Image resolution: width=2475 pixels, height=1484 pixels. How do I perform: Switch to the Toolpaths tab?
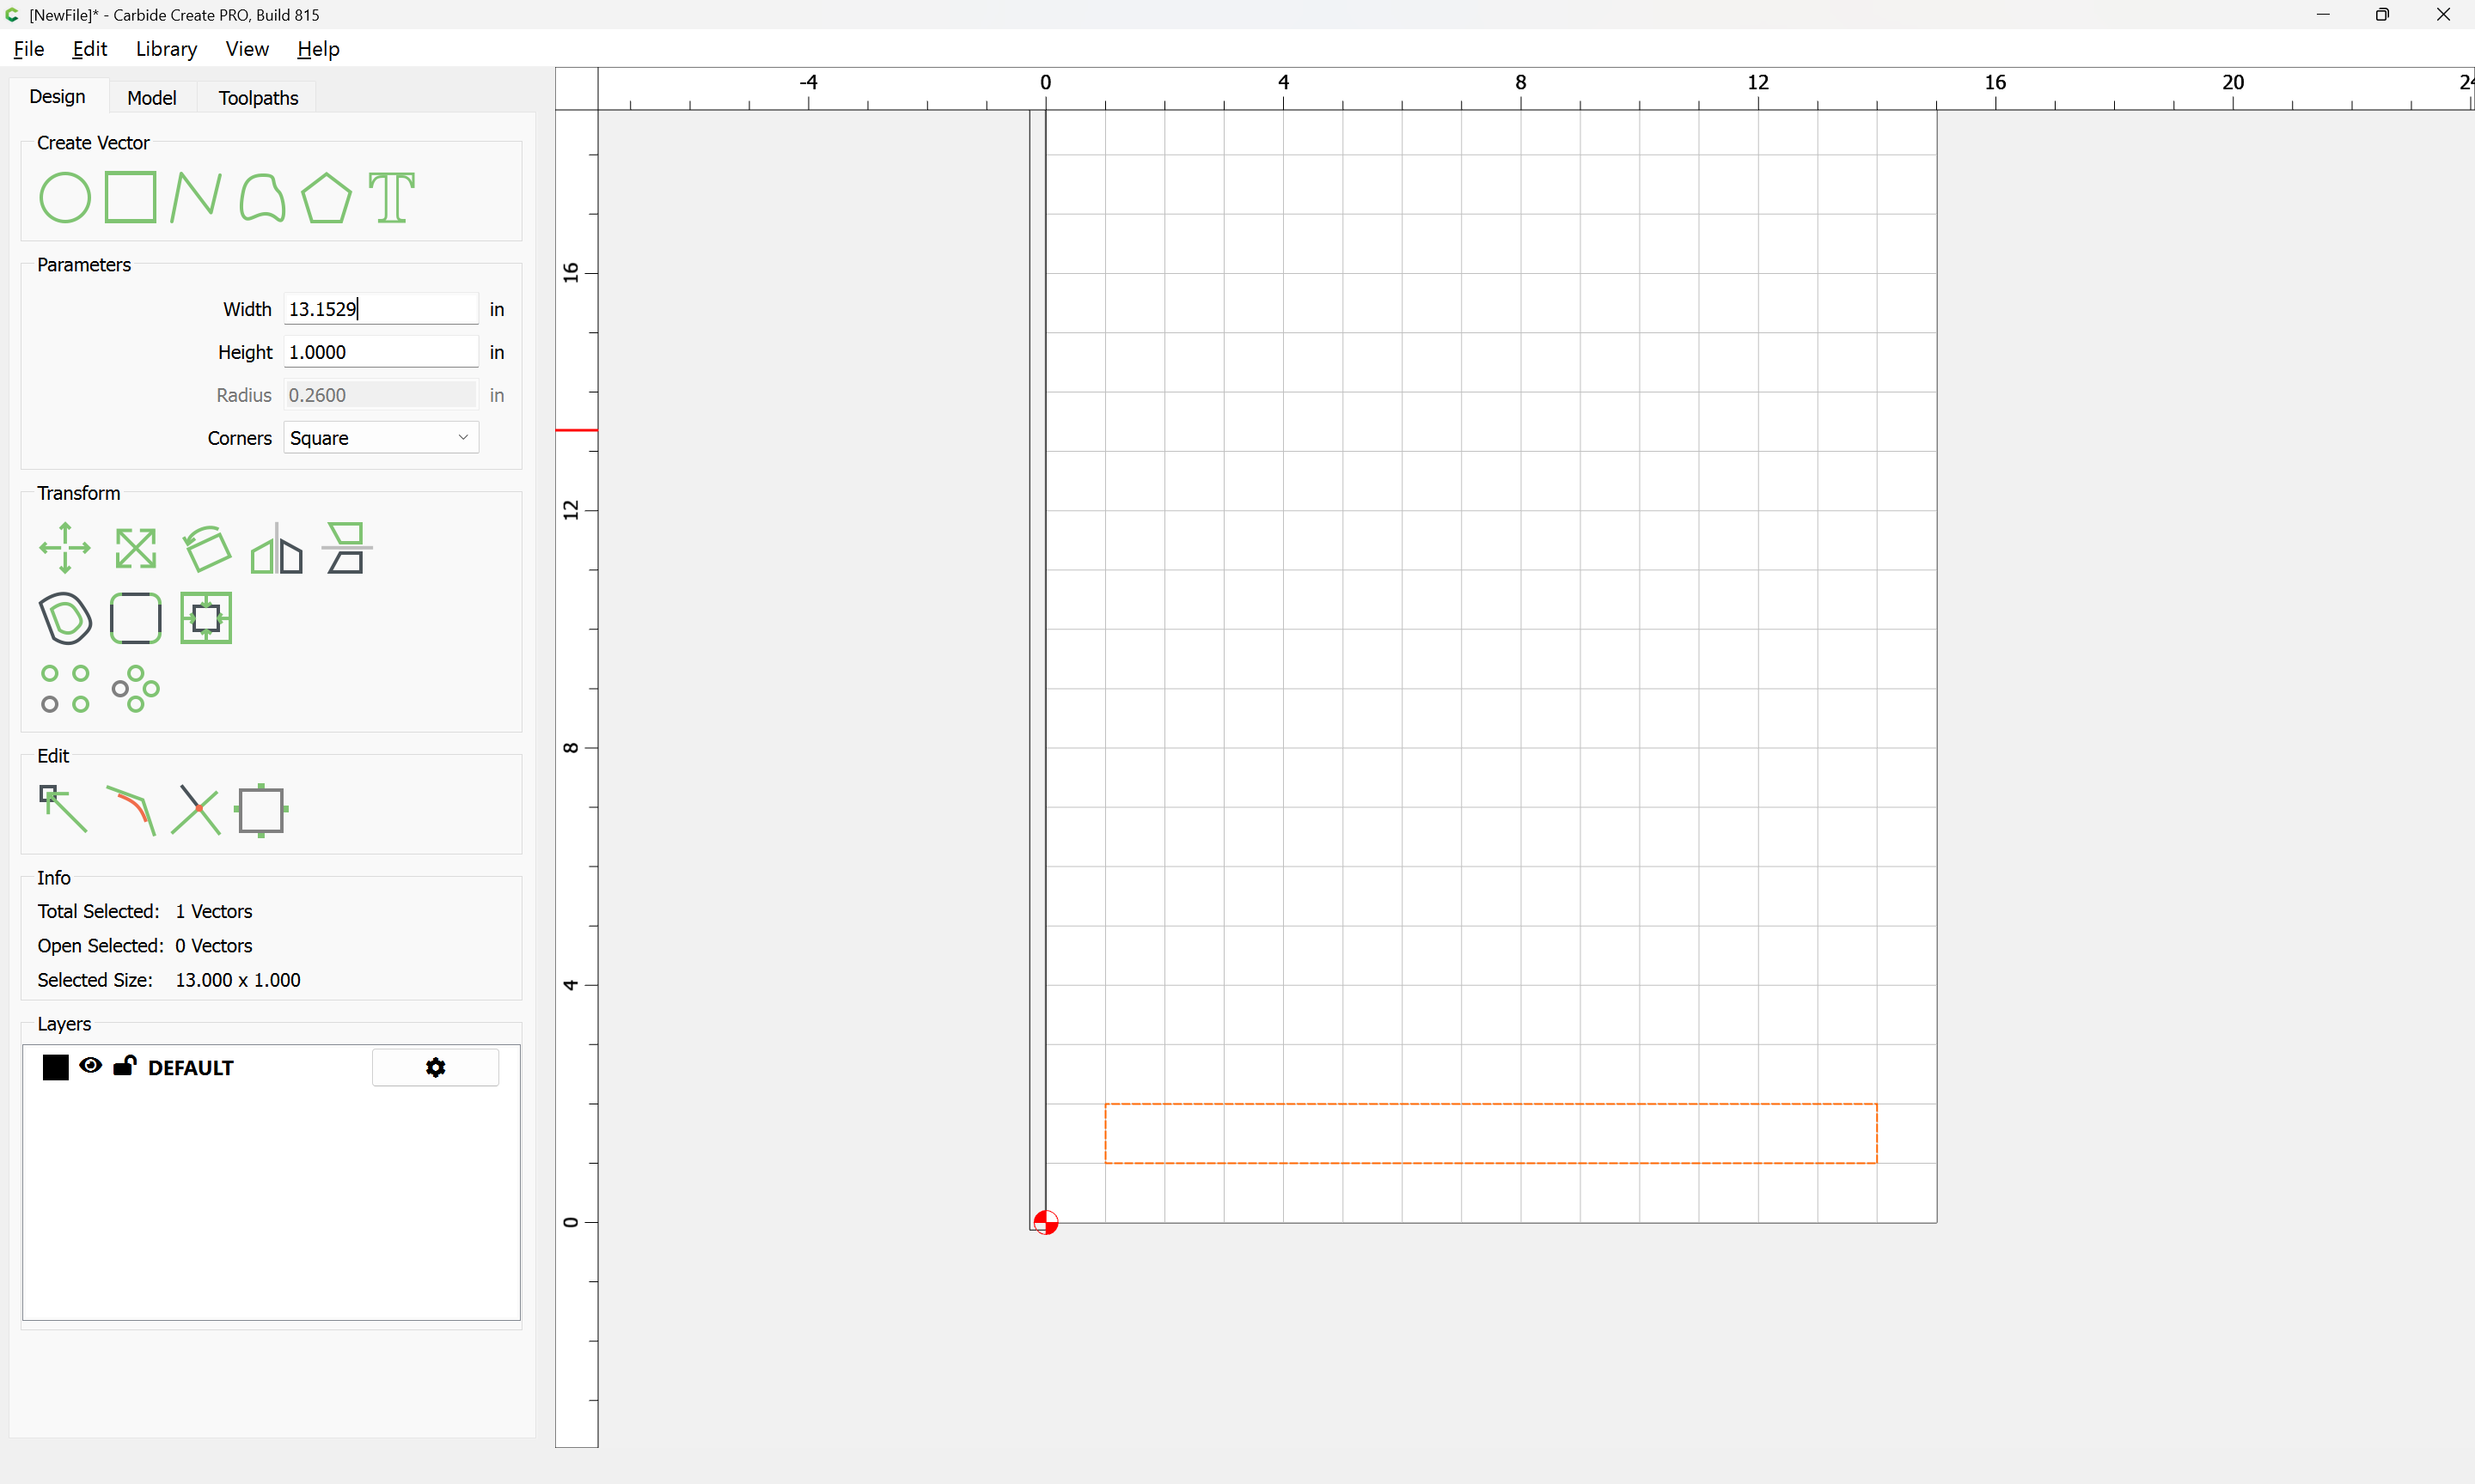coord(258,97)
